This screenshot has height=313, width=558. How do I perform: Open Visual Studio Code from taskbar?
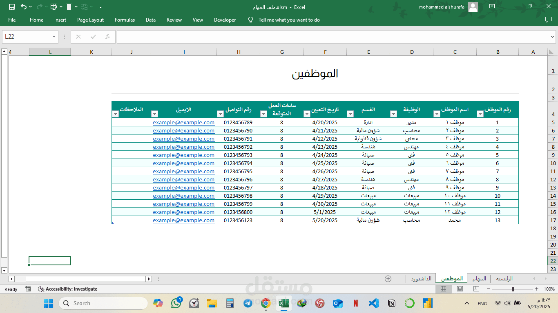(x=374, y=303)
